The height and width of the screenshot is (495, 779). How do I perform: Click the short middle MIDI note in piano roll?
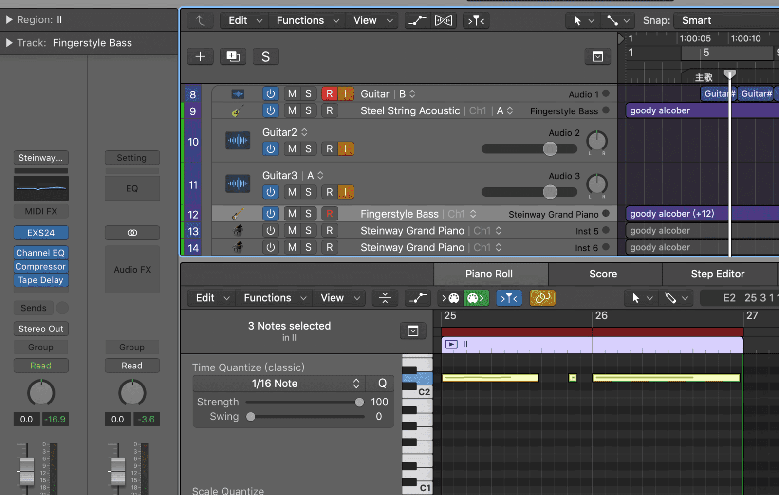(573, 378)
